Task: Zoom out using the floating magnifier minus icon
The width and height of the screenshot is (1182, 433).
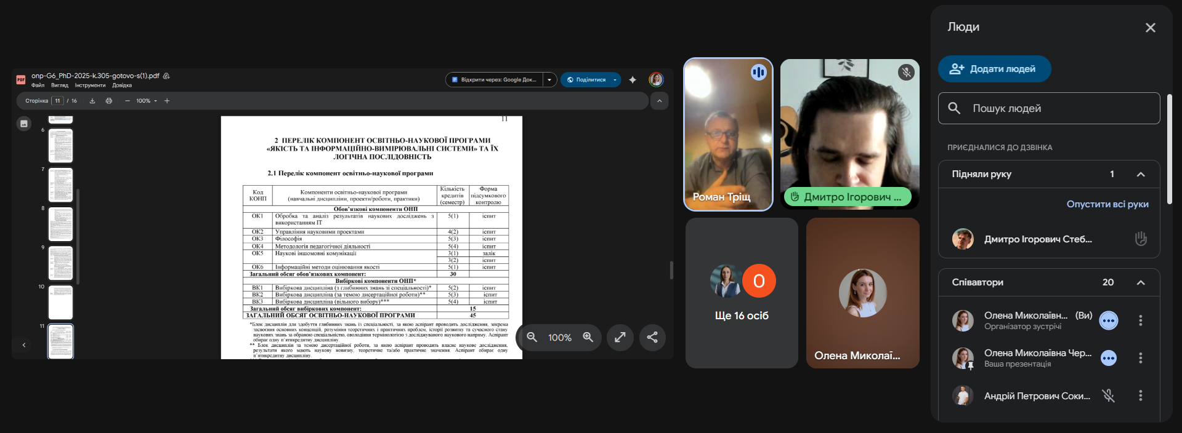Action: tap(532, 337)
